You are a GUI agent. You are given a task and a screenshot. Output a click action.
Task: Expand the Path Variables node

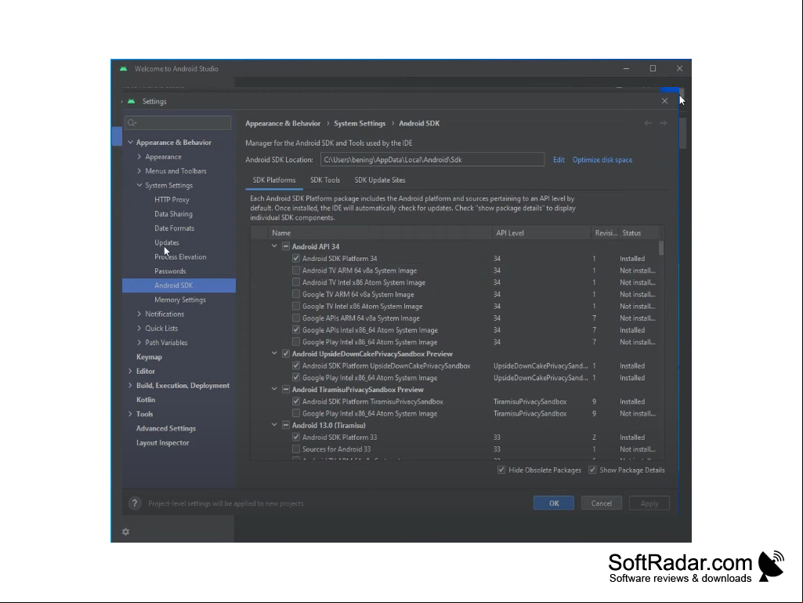point(139,343)
